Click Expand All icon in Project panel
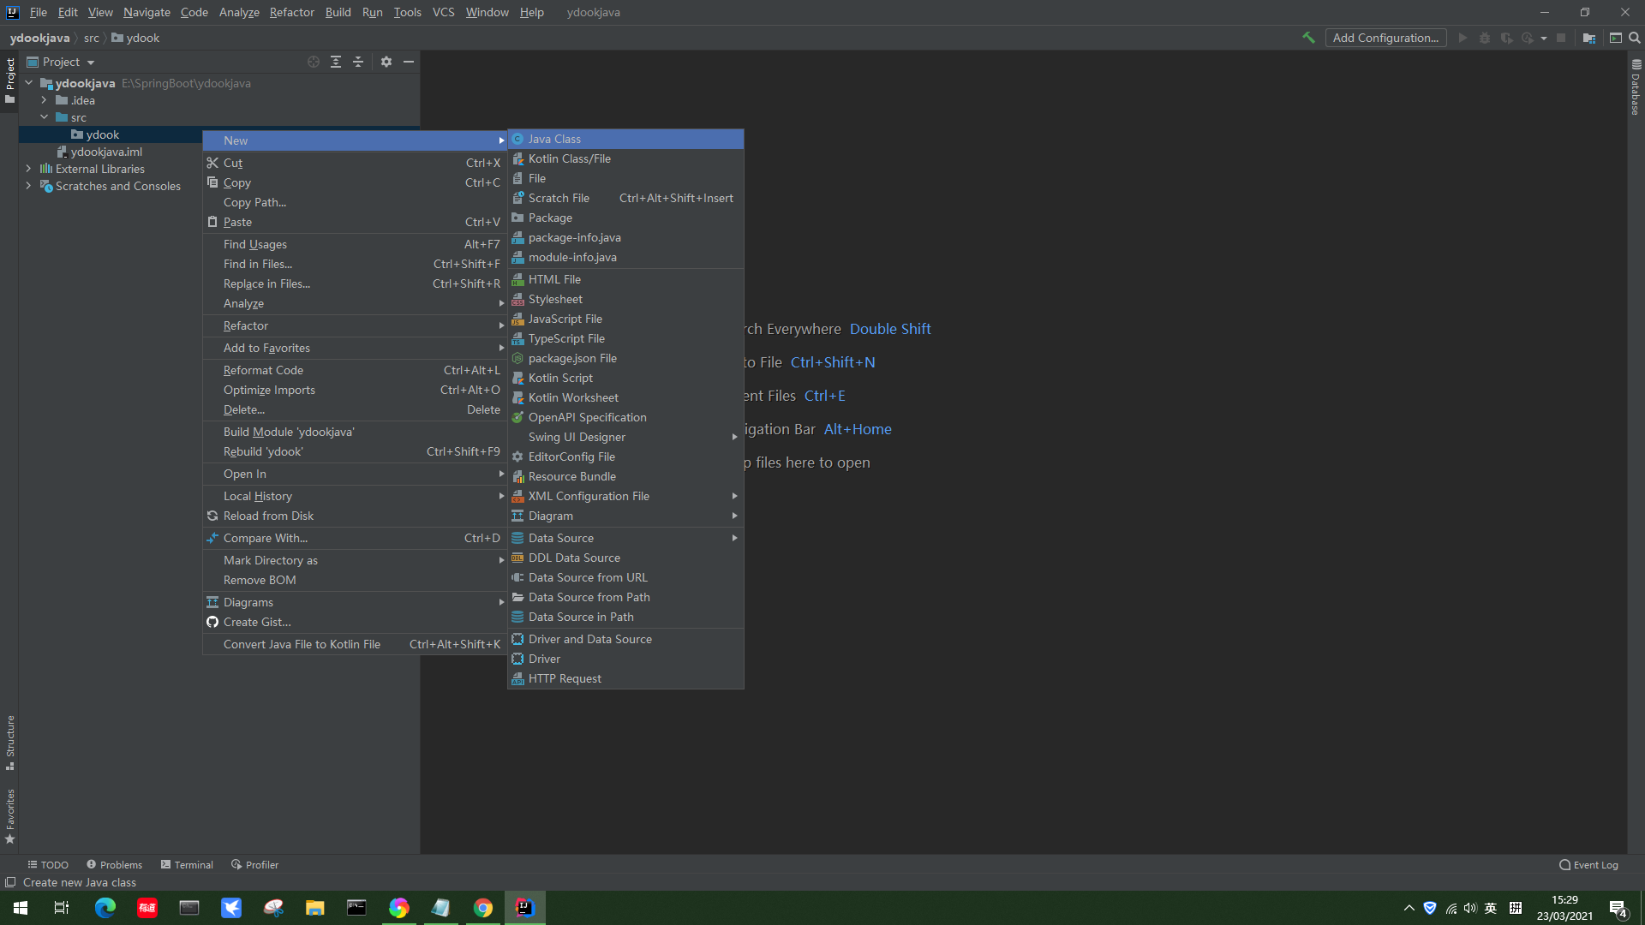 point(336,62)
